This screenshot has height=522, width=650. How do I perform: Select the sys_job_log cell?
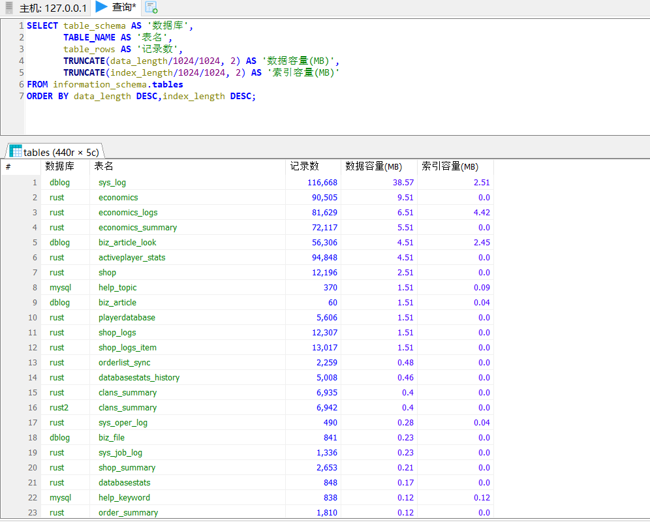(187, 452)
